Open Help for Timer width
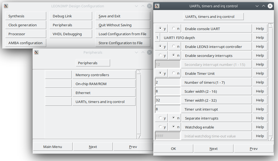278x161 pixels. 260,100
